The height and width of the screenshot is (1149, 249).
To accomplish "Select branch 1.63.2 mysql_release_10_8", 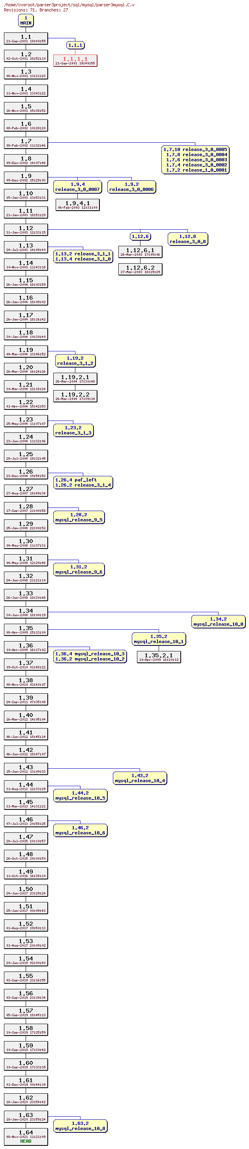I will pyautogui.click(x=80, y=1126).
